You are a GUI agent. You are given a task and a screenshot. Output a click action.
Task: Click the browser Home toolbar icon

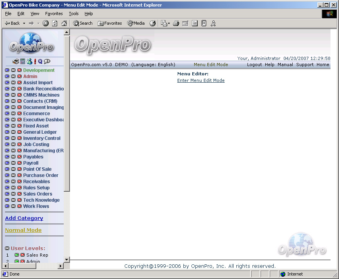click(64, 23)
